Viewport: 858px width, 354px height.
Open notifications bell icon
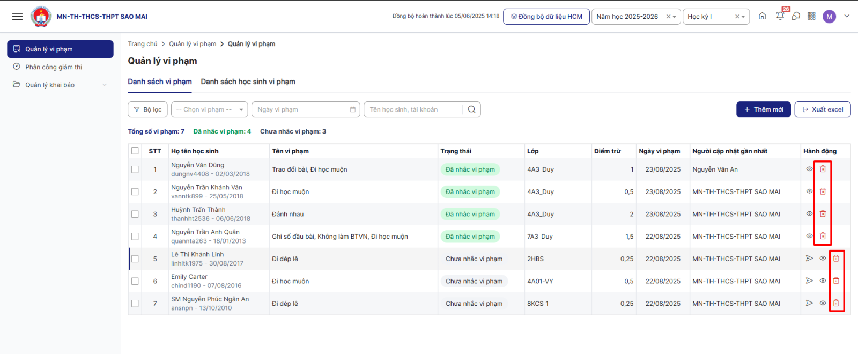pos(780,16)
